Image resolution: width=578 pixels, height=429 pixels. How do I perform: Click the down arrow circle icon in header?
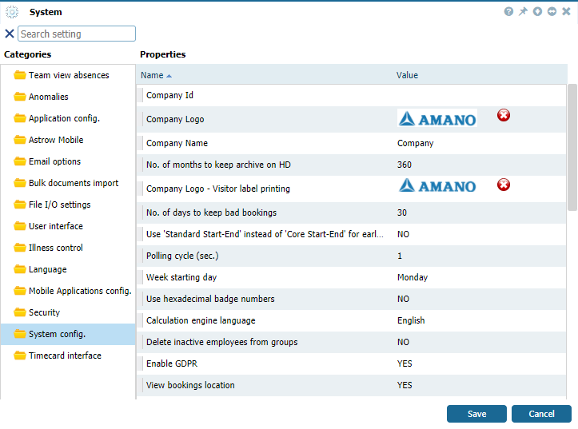click(537, 12)
